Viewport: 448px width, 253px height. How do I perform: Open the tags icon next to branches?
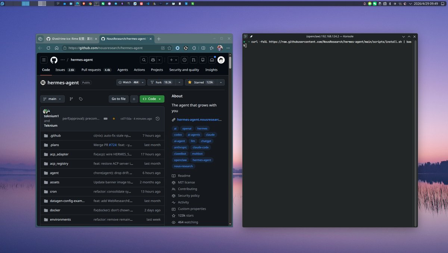coord(81,99)
